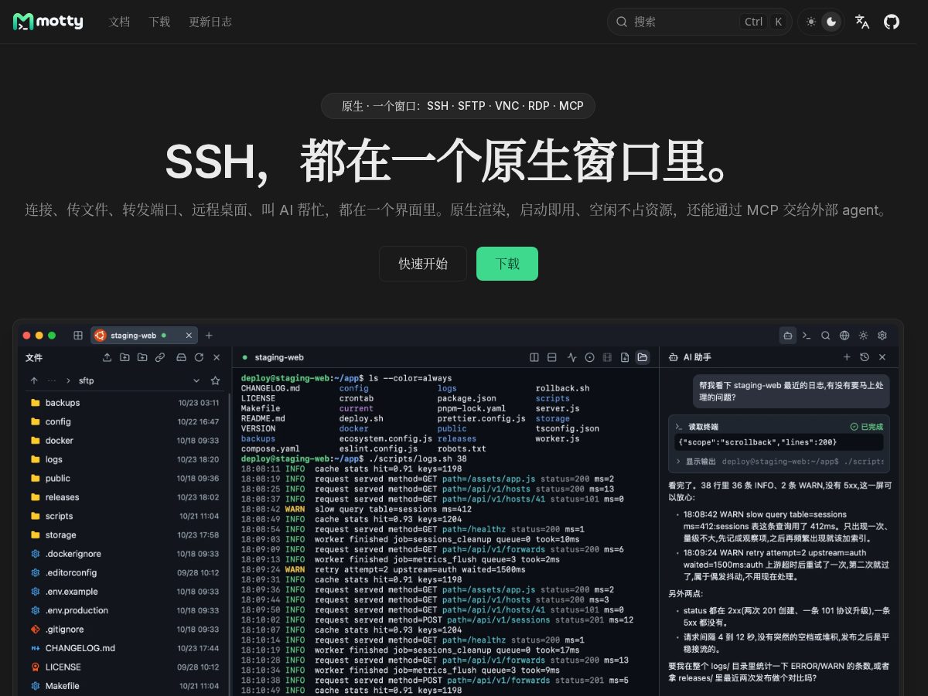Add a new session tab with plus
Viewport: 928px width, 696px height.
click(209, 336)
